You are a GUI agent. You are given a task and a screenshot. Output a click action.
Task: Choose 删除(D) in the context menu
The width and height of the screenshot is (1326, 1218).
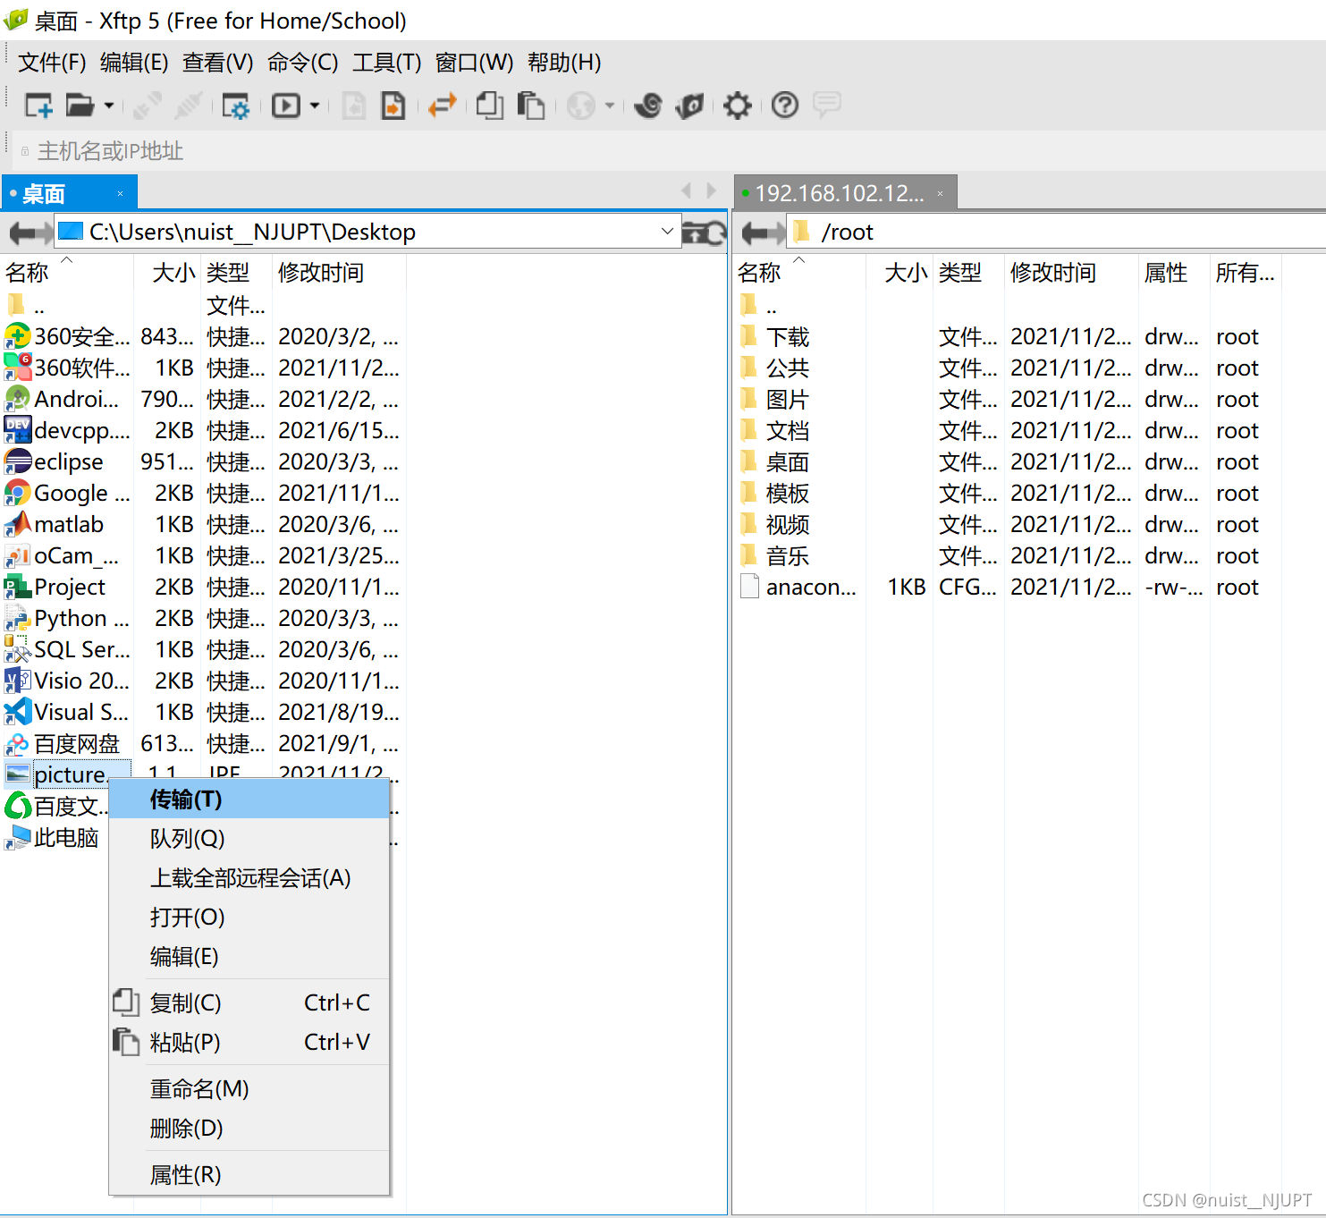point(249,1129)
